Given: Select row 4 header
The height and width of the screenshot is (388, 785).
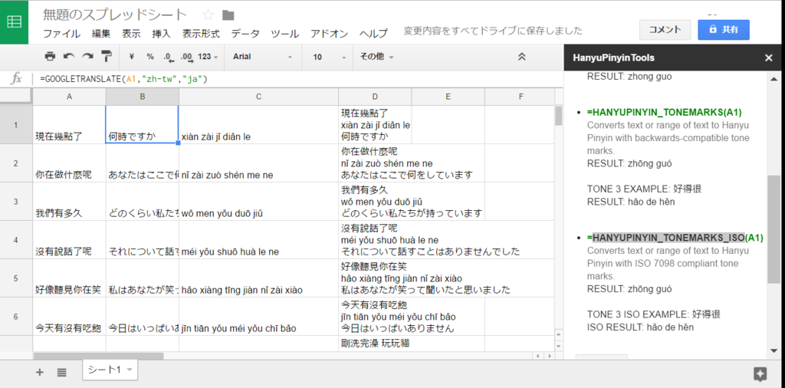Looking at the screenshot, I should (16, 239).
